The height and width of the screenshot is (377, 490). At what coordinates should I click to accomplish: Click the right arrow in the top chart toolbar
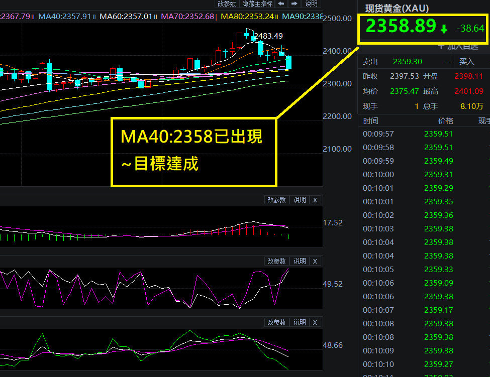tap(295, 4)
